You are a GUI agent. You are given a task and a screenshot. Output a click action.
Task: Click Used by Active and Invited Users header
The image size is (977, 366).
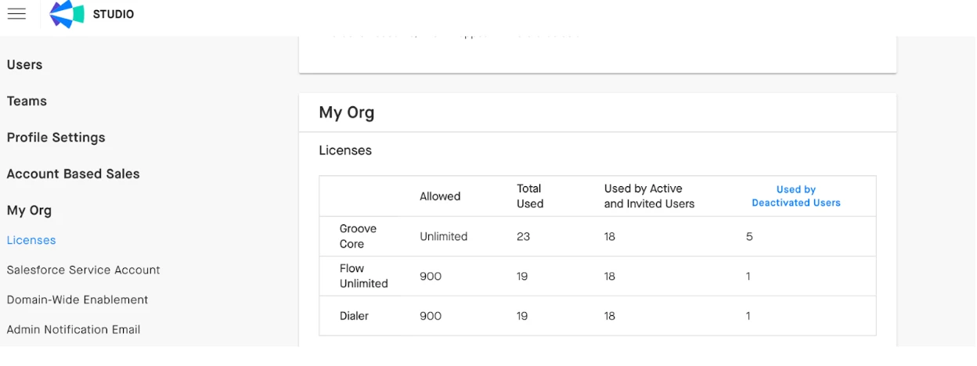point(649,196)
